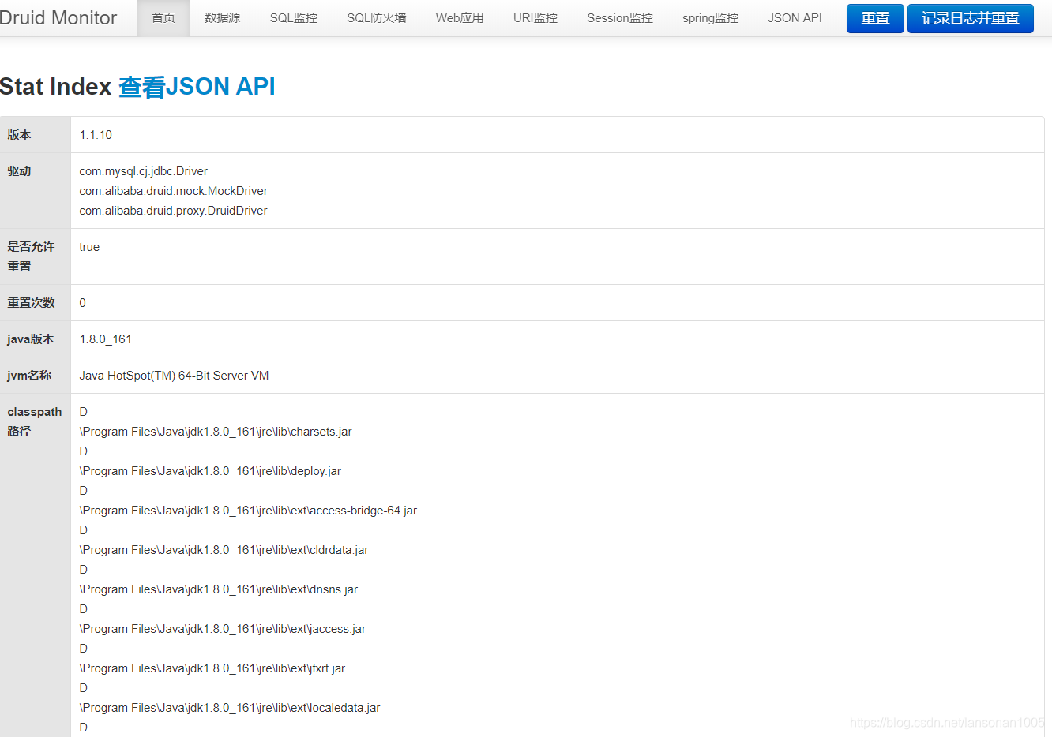Click the jvm名称 row label

coord(29,376)
